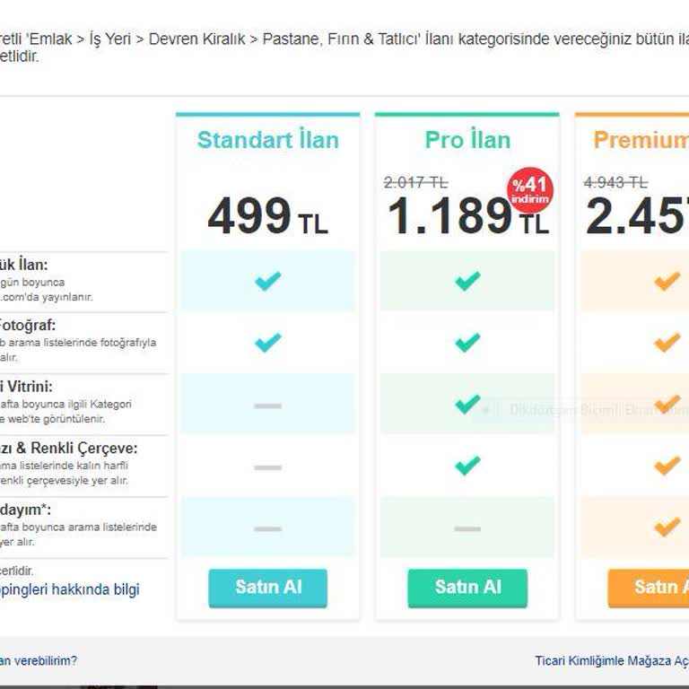The height and width of the screenshot is (689, 689).
Task: Click the Premium Fotoğraf row orange checkmark
Action: [x=667, y=343]
